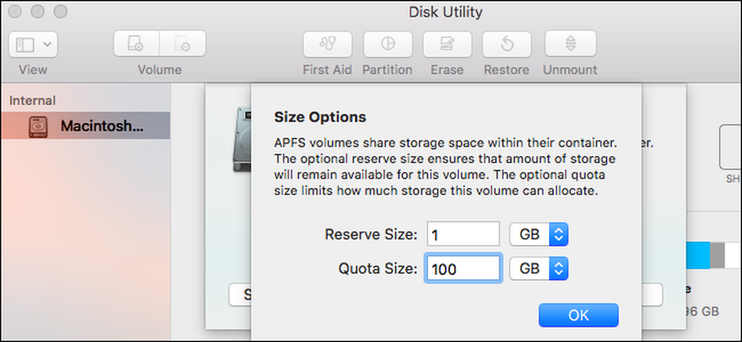Click into the Quota Size field

(463, 269)
